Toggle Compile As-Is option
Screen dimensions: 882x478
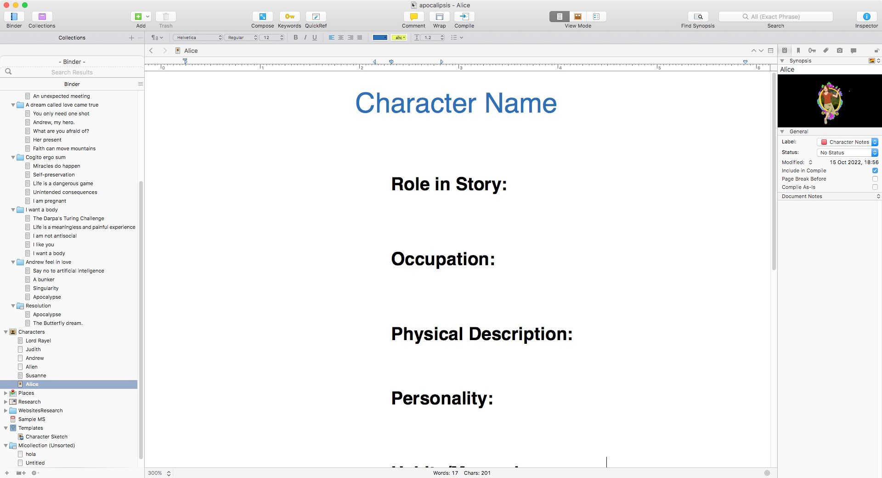coord(875,187)
